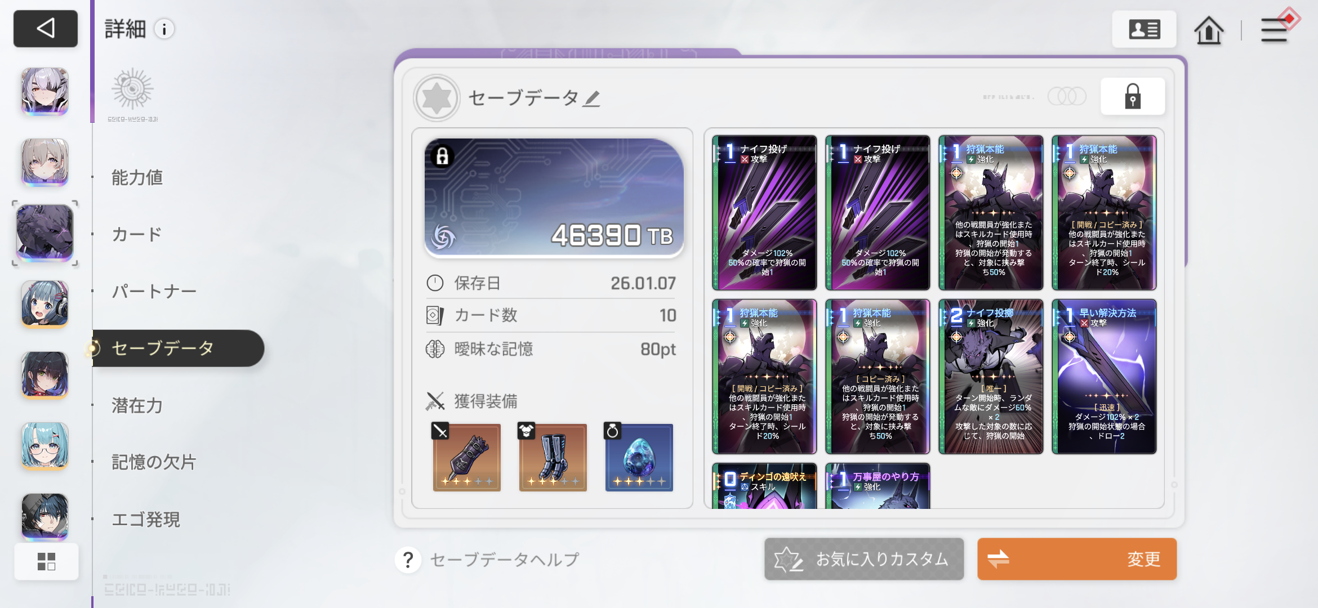
Task: Select the boots armor equipment item
Action: (x=553, y=457)
